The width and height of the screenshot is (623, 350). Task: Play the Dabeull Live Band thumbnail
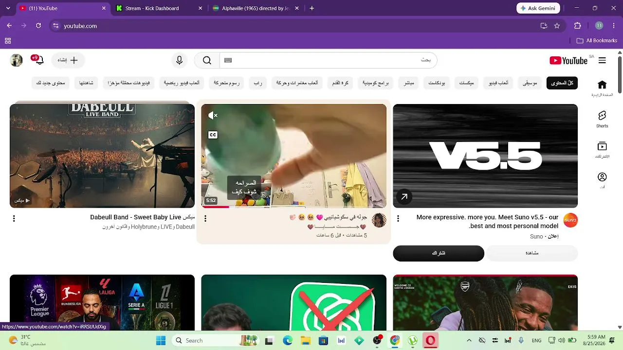[x=102, y=156]
